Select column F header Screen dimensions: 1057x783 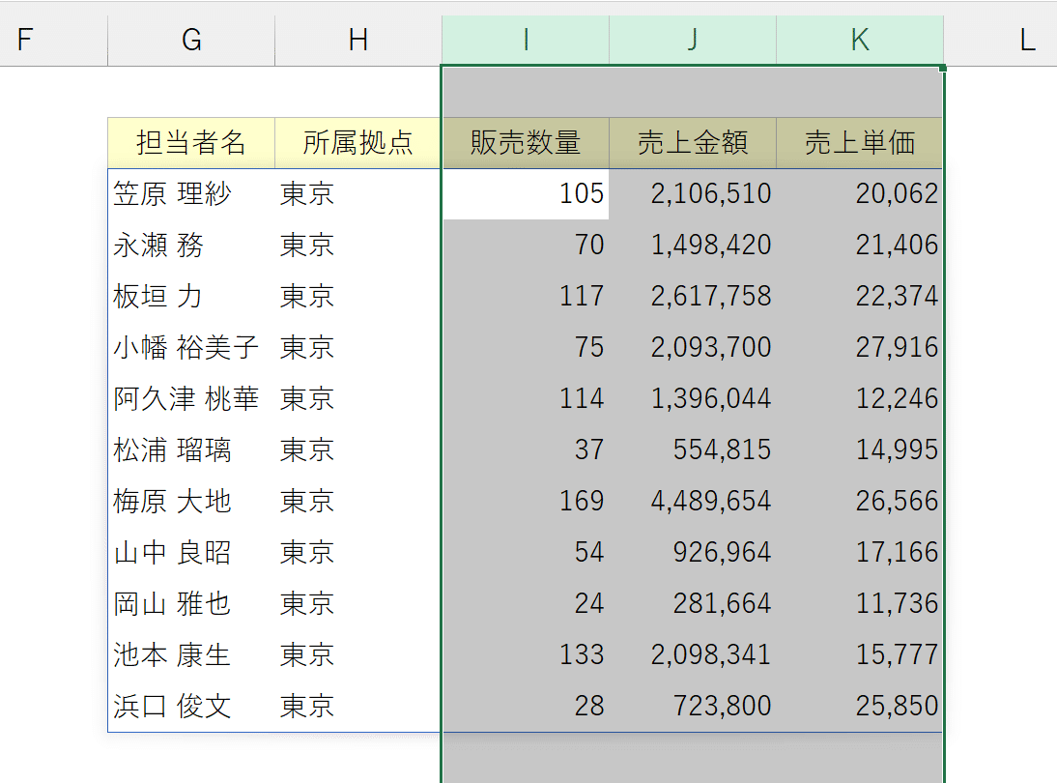pyautogui.click(x=54, y=41)
